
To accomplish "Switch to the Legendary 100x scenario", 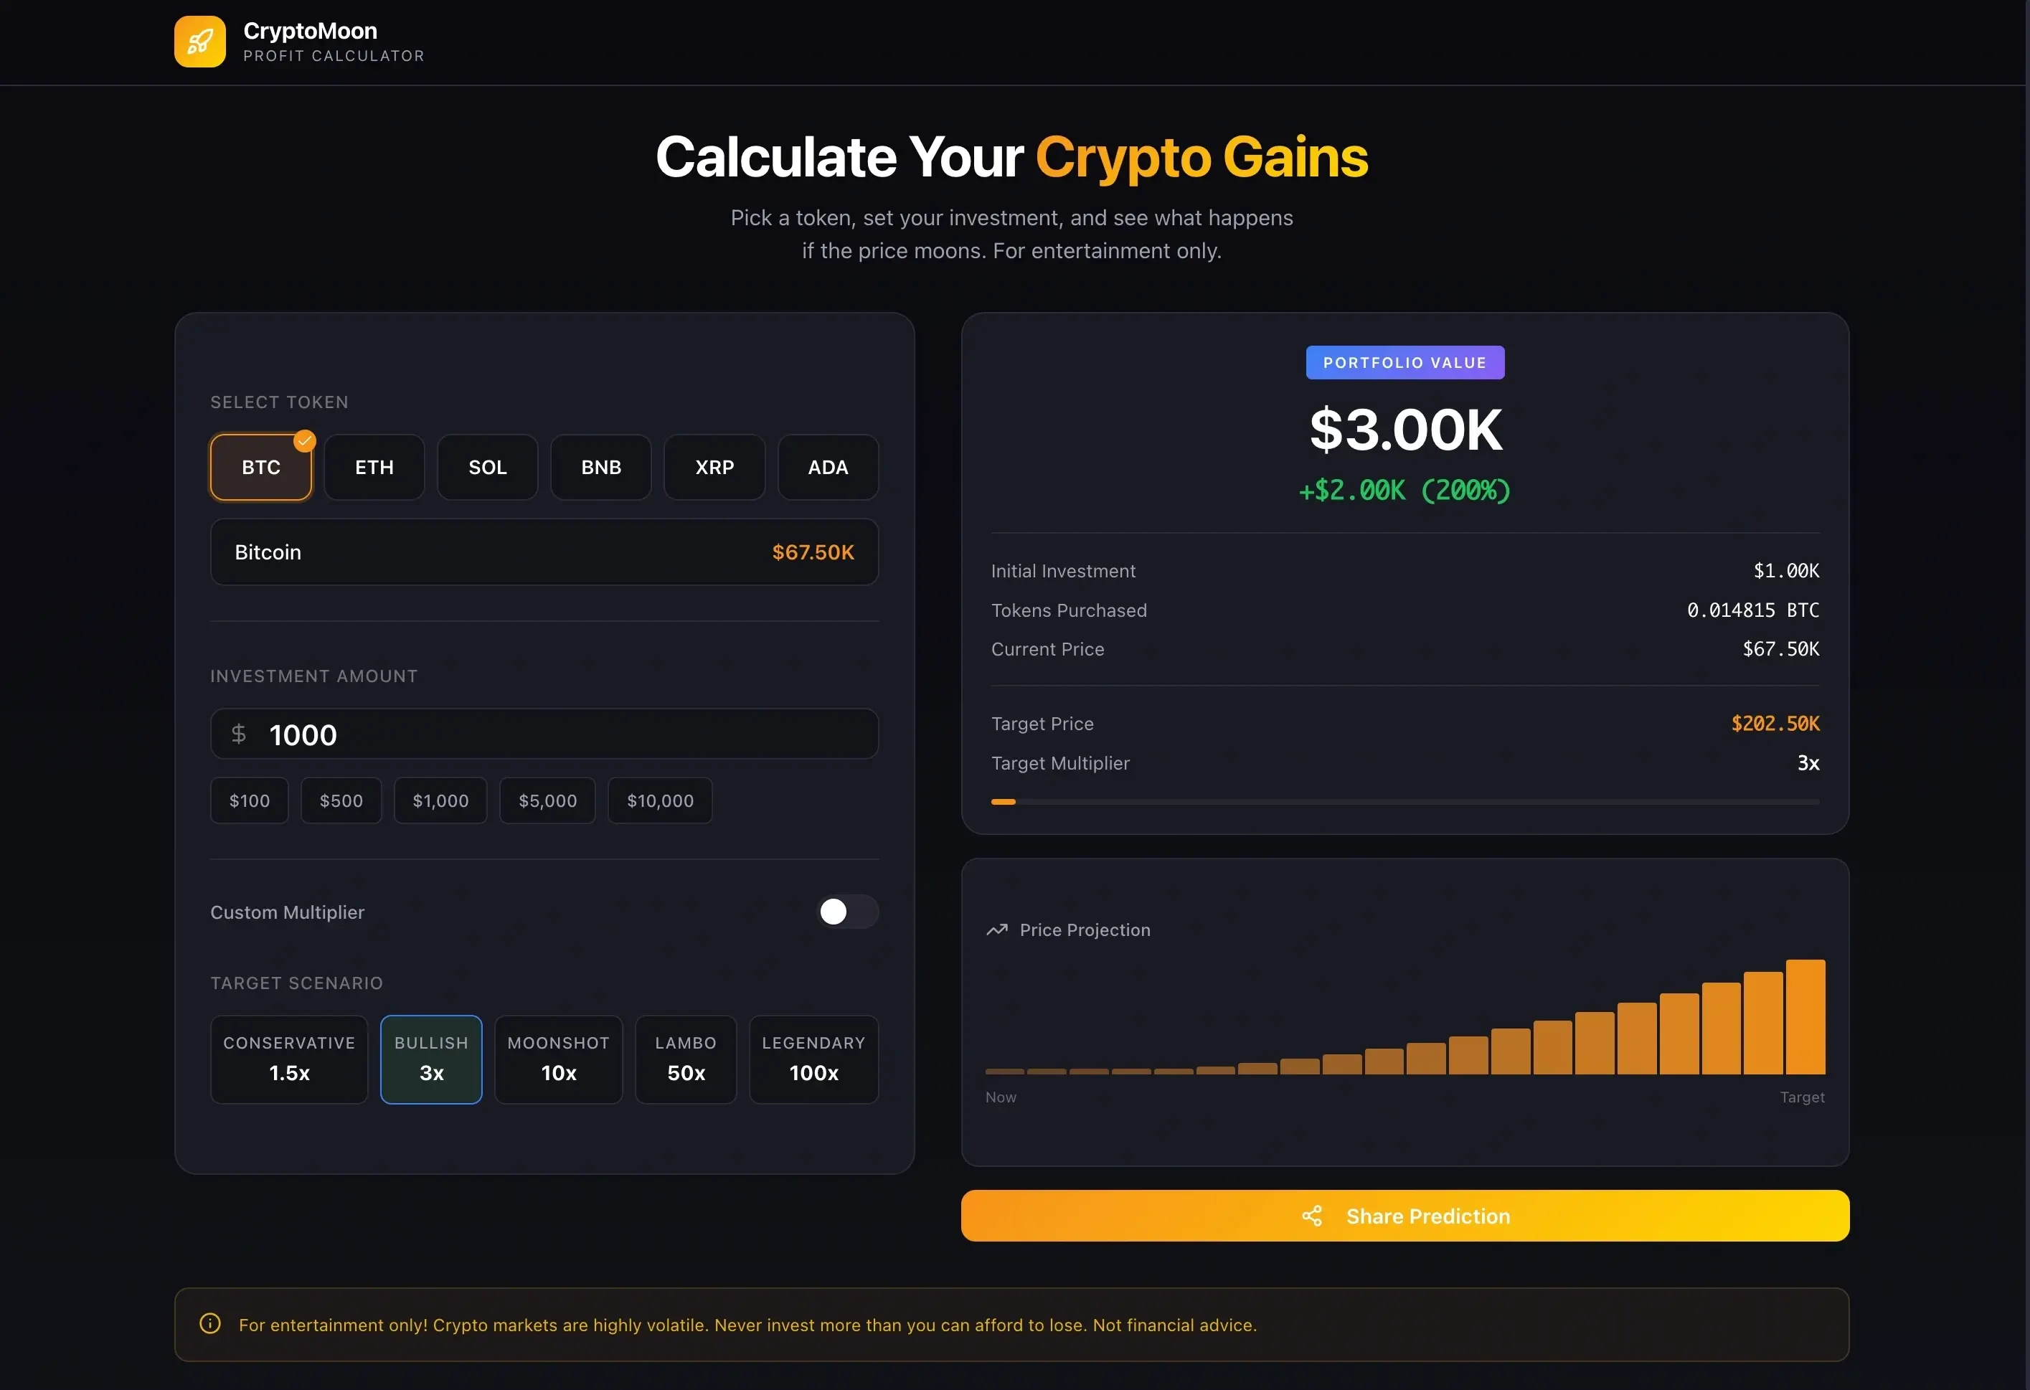I will click(x=814, y=1059).
